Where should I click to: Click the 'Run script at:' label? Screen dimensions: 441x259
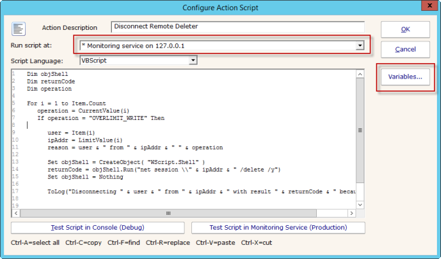coord(31,45)
